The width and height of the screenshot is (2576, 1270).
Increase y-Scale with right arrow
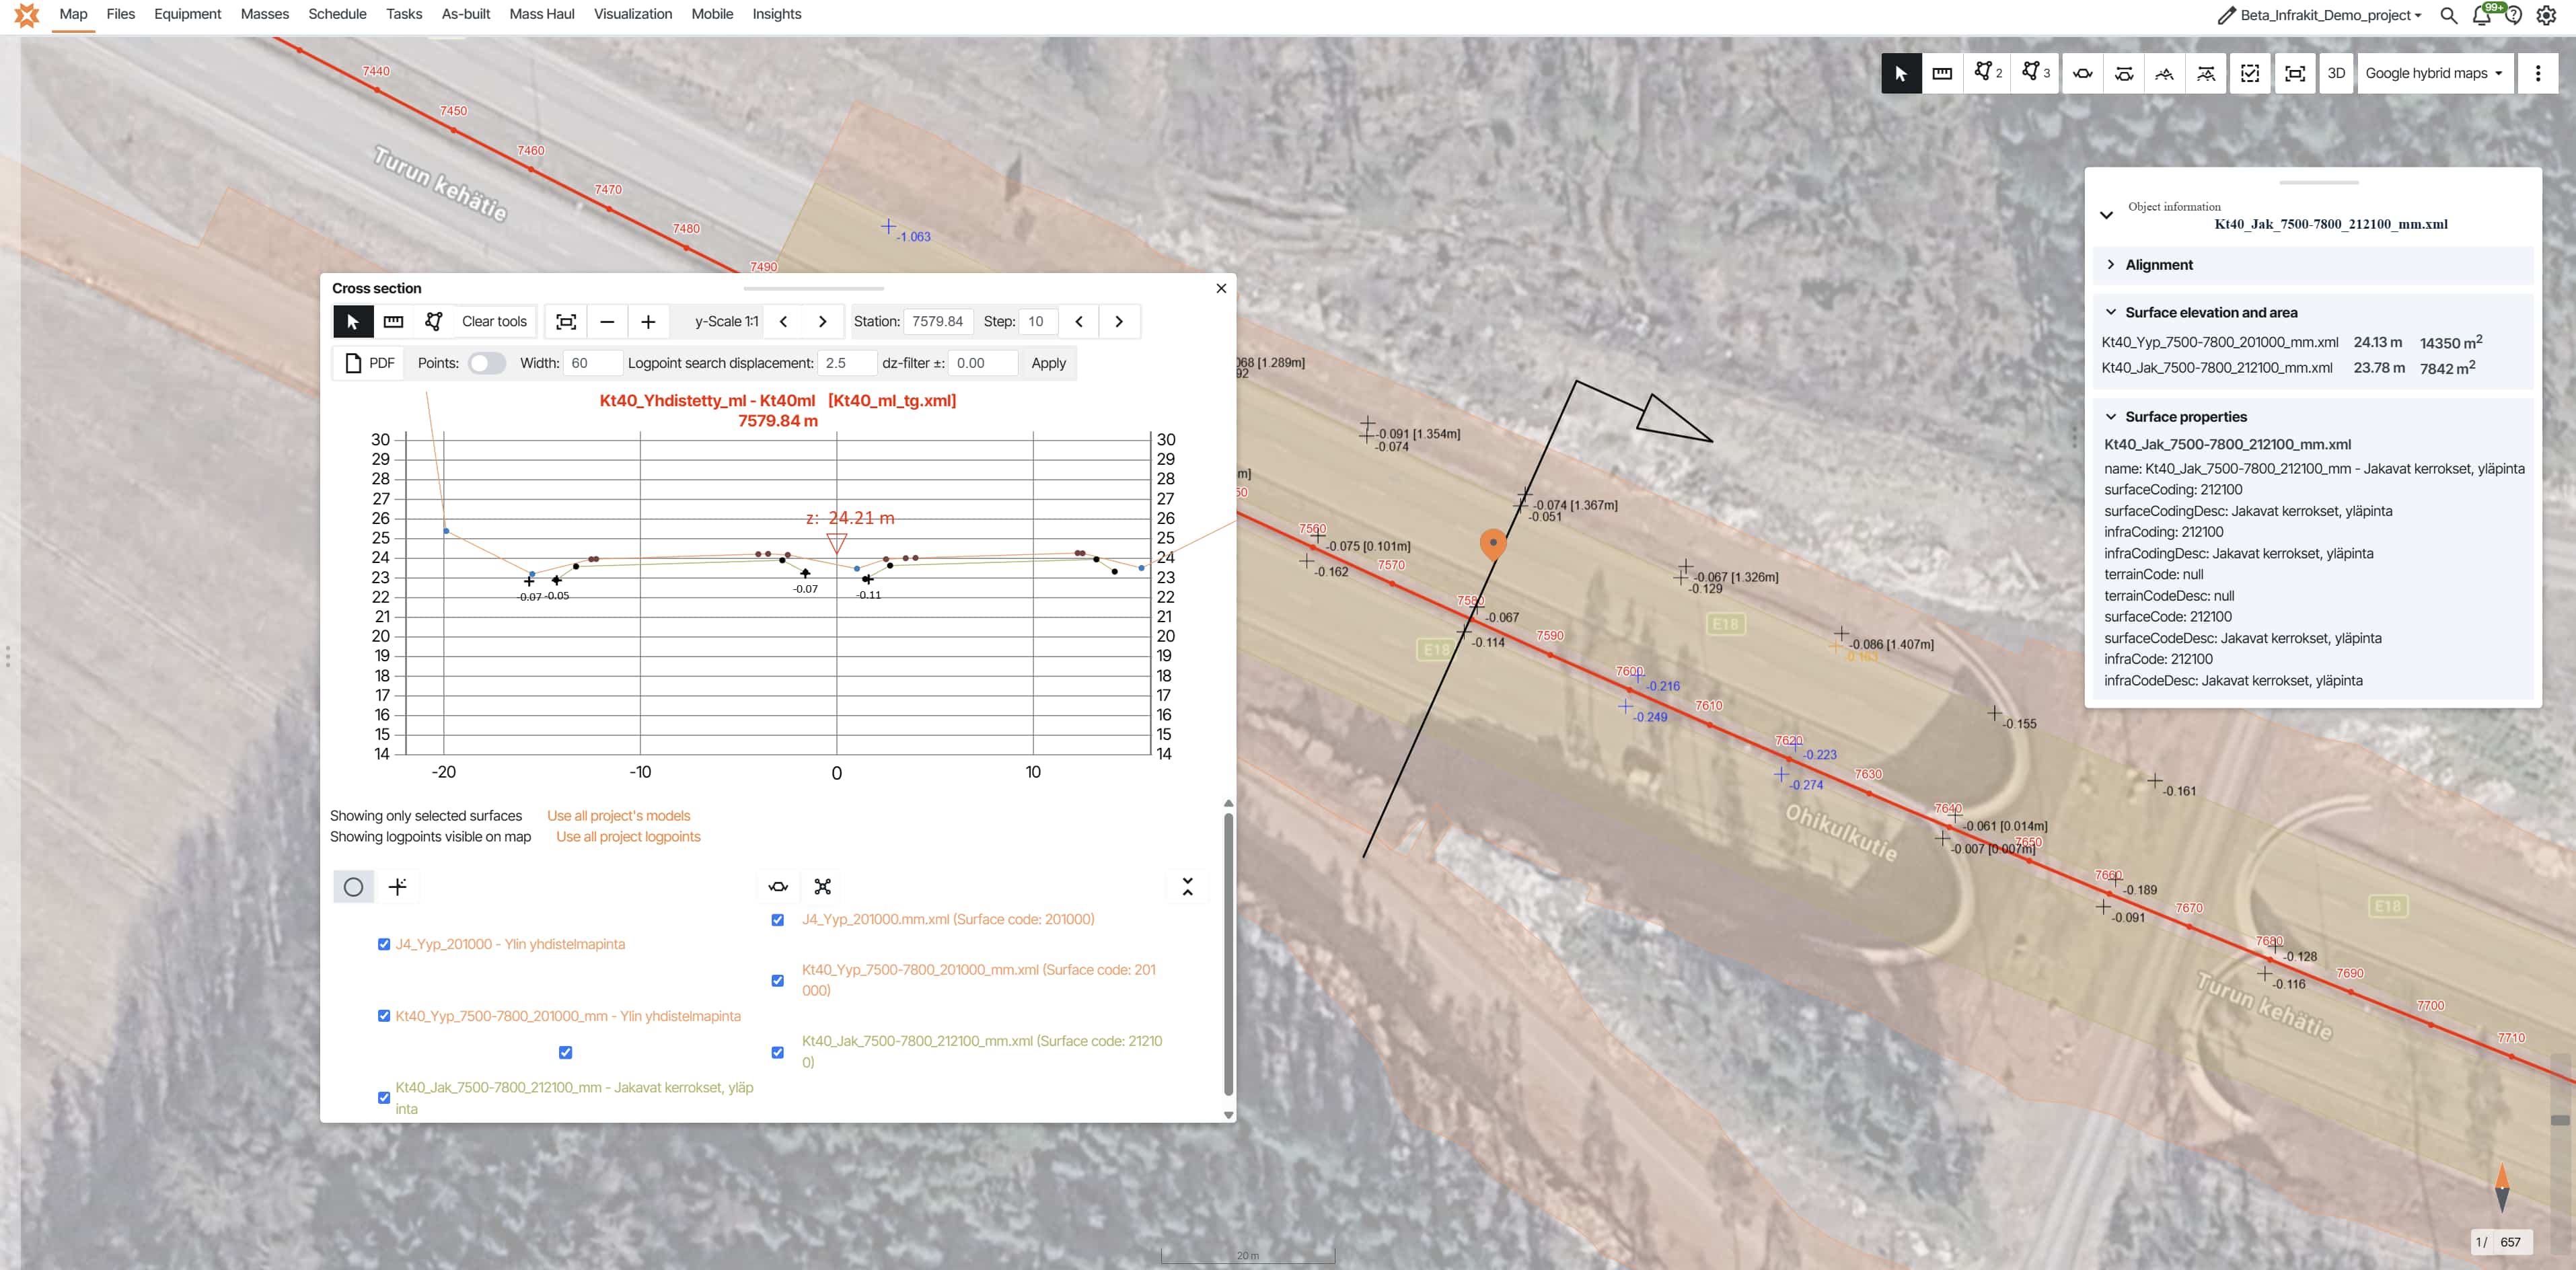[x=822, y=321]
